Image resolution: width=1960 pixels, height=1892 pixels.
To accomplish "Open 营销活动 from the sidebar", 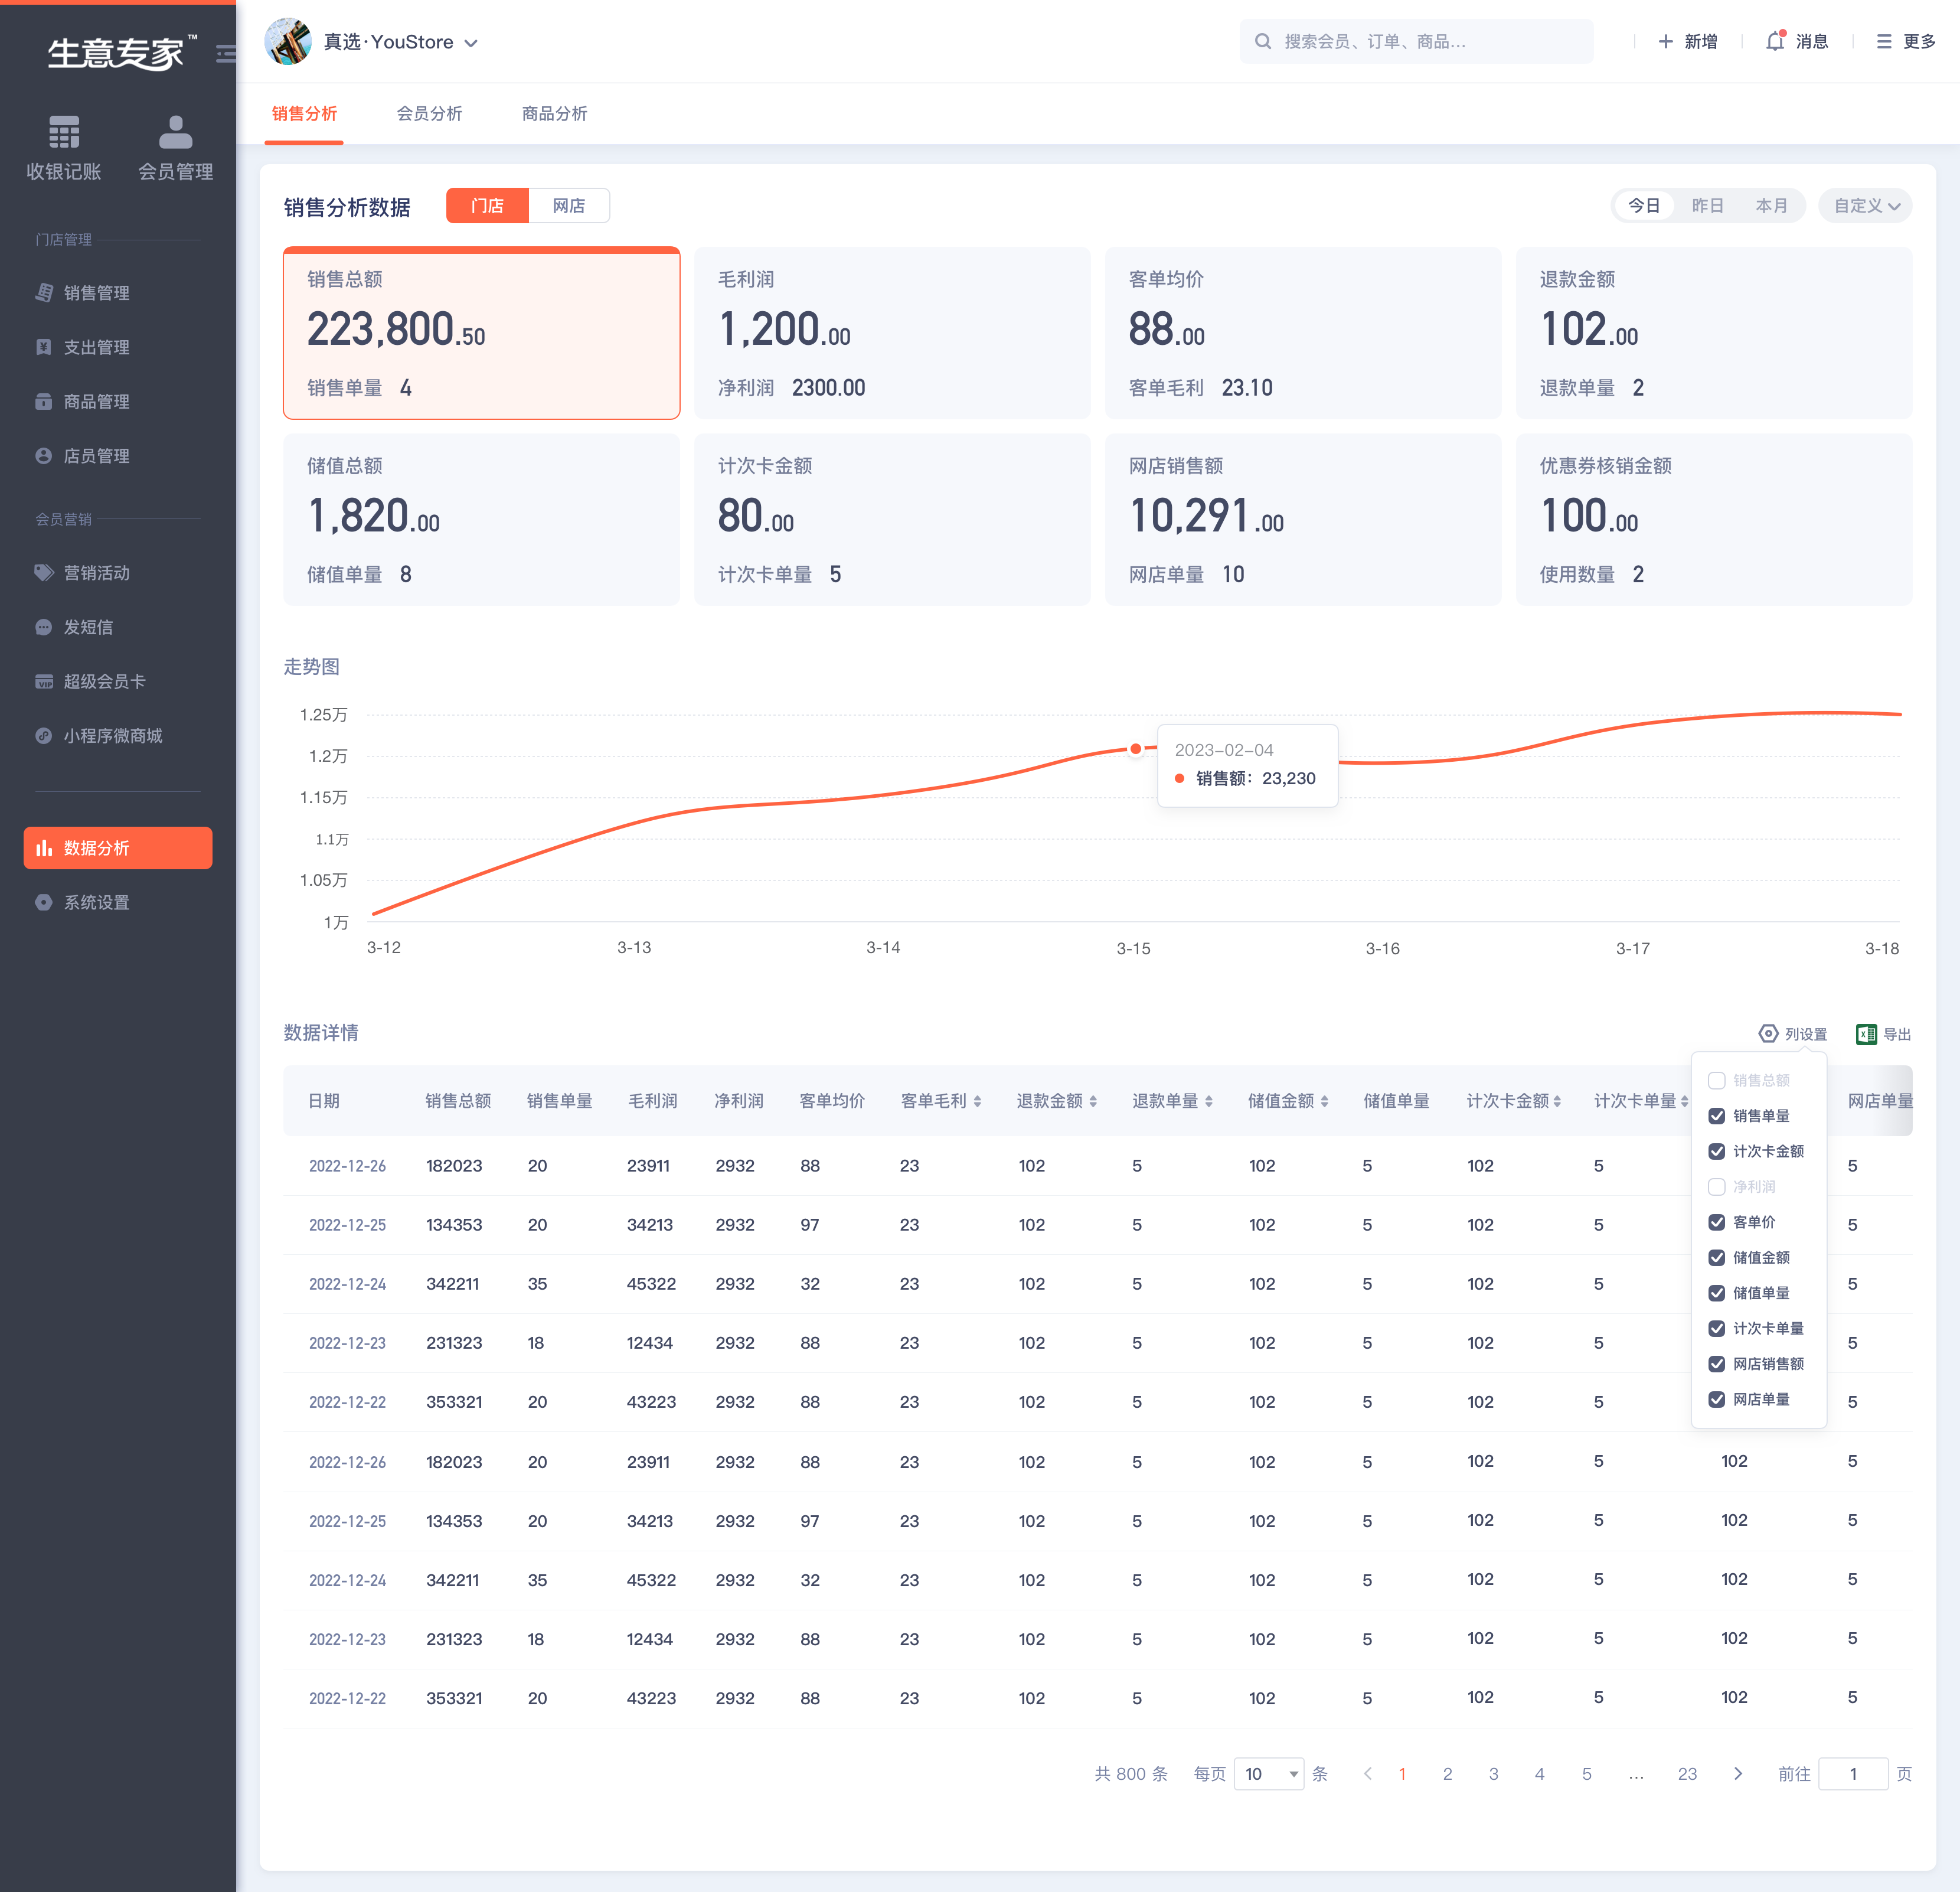I will (97, 572).
